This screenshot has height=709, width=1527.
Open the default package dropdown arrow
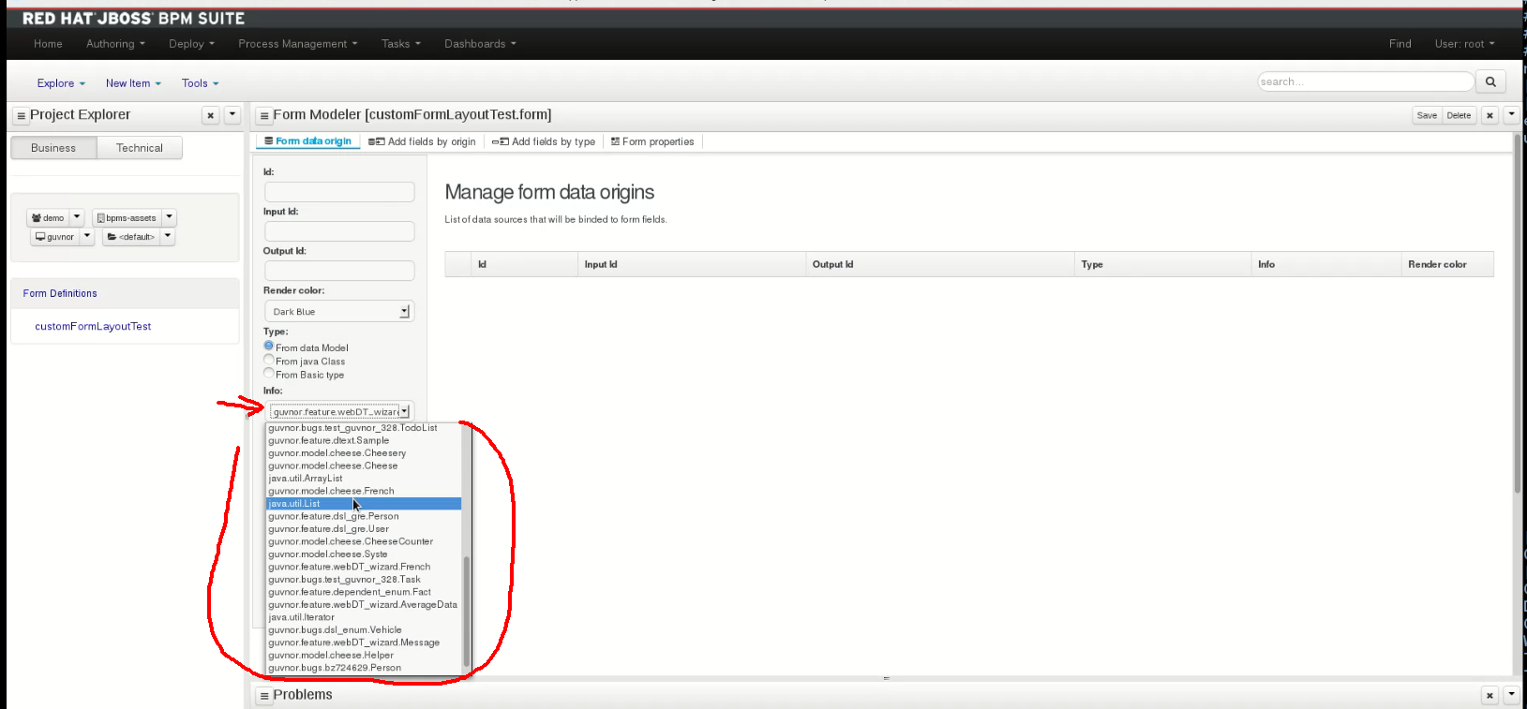(x=168, y=236)
